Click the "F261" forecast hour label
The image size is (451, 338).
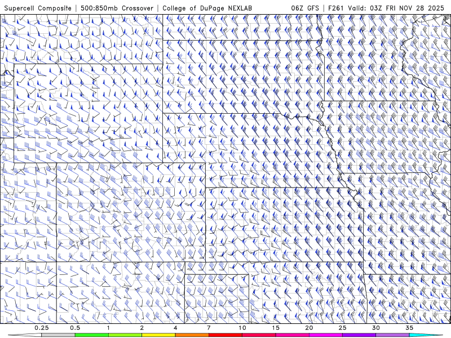pos(337,8)
